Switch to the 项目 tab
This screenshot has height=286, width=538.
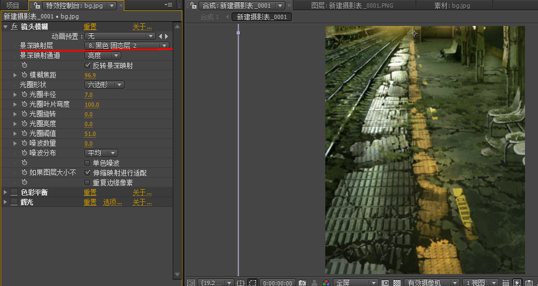pyautogui.click(x=12, y=5)
